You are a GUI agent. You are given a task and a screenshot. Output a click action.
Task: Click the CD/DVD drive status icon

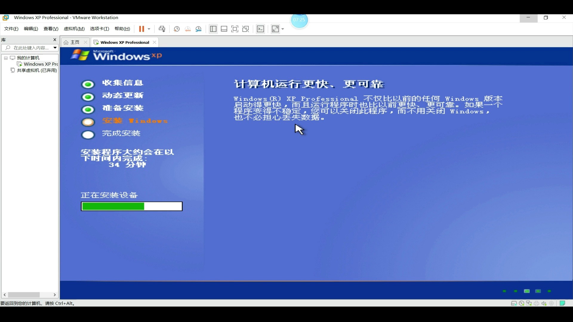pos(521,303)
